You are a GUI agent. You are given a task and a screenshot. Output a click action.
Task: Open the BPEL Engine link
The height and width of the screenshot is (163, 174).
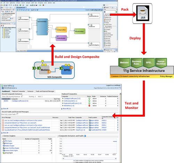click(8, 141)
